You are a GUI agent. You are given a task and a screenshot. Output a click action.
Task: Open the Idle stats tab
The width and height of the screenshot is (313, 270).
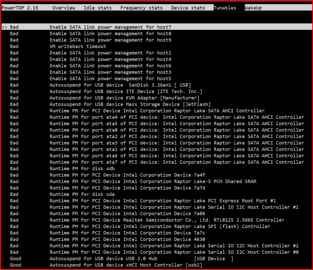point(97,8)
